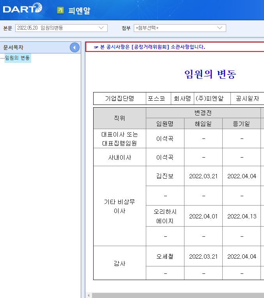The image size is (264, 298).
Task: Click the green 기 badge icon
Action: tap(60, 10)
